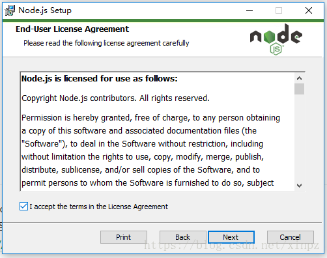Minimize the Node.js Setup window
The width and height of the screenshot is (327, 258).
tap(249, 10)
